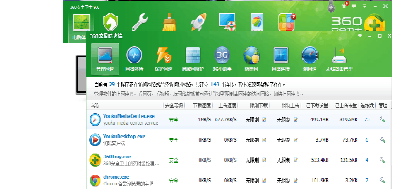Screen dimensions: 415x189
Task: Open the Trojan scan shield-horse icon
Action: [110, 22]
